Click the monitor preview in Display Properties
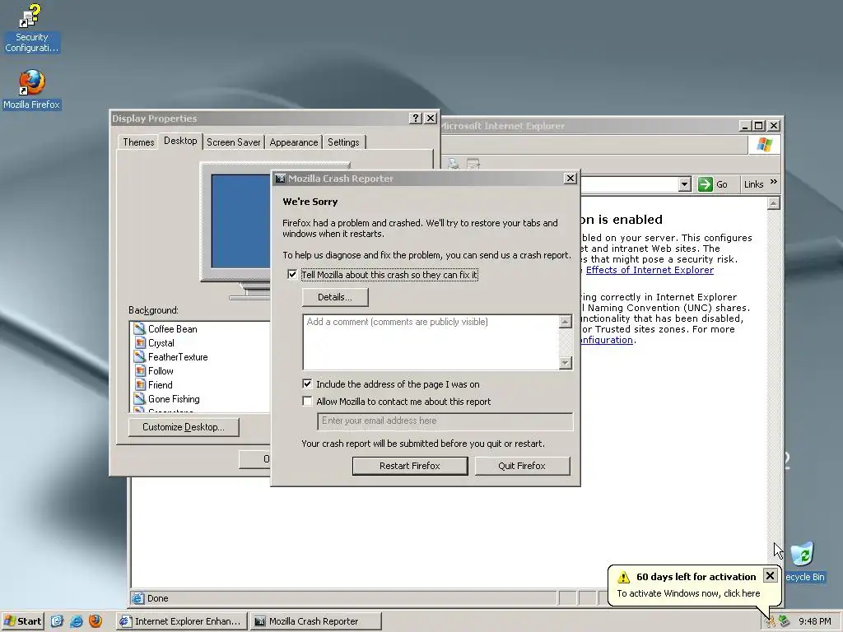 tap(240, 221)
